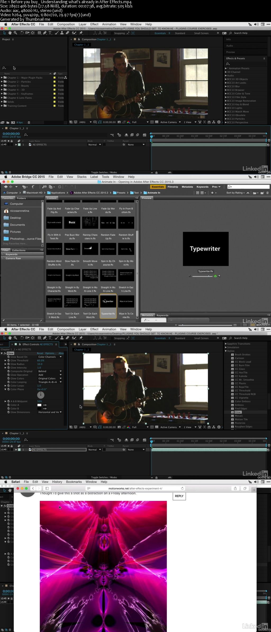The width and height of the screenshot is (271, 632).
Task: Click Reset for the Glow effect
Action: tap(40, 353)
